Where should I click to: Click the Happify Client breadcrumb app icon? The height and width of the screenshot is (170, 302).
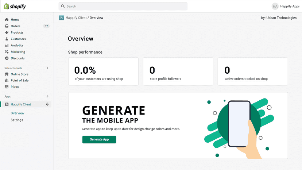coord(61,18)
